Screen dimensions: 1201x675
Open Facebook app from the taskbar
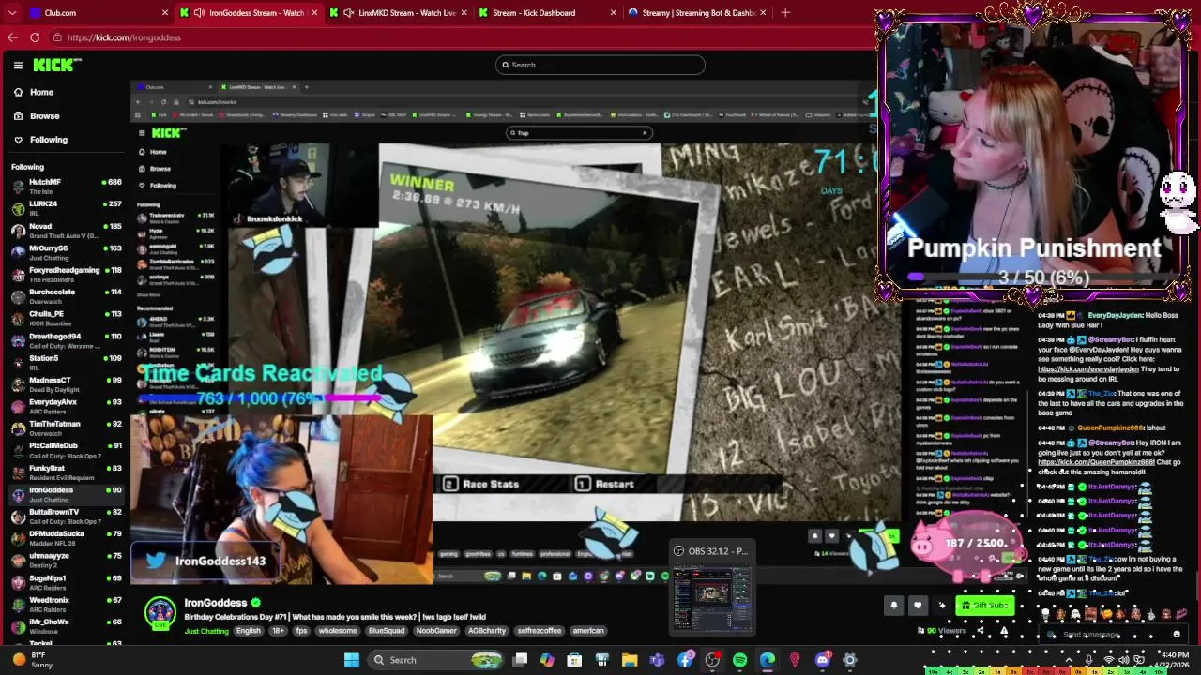coord(685,660)
